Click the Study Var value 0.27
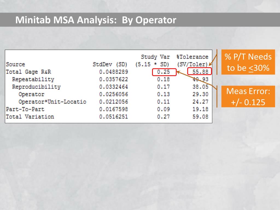Viewport: 280px width, 210px height. pyautogui.click(x=164, y=117)
